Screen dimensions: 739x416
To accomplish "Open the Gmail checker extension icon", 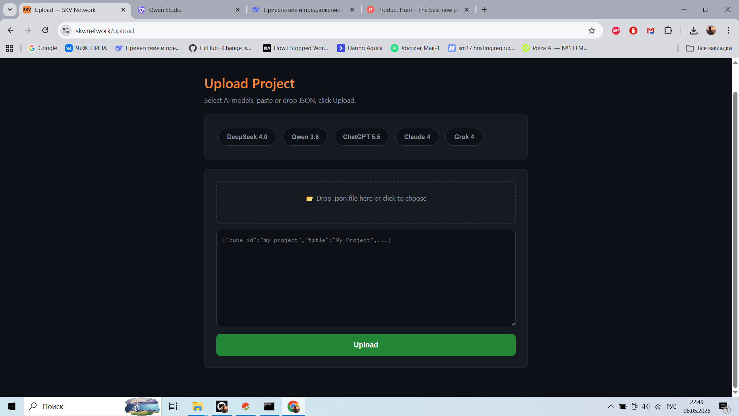I will tap(650, 30).
